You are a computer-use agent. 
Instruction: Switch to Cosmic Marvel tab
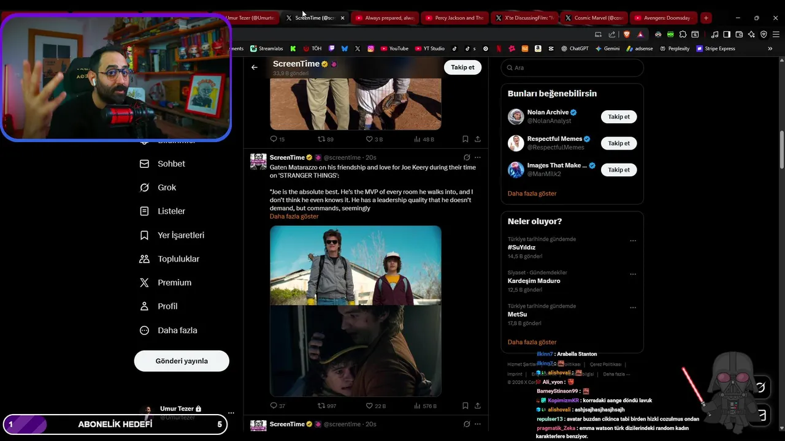[x=595, y=18]
